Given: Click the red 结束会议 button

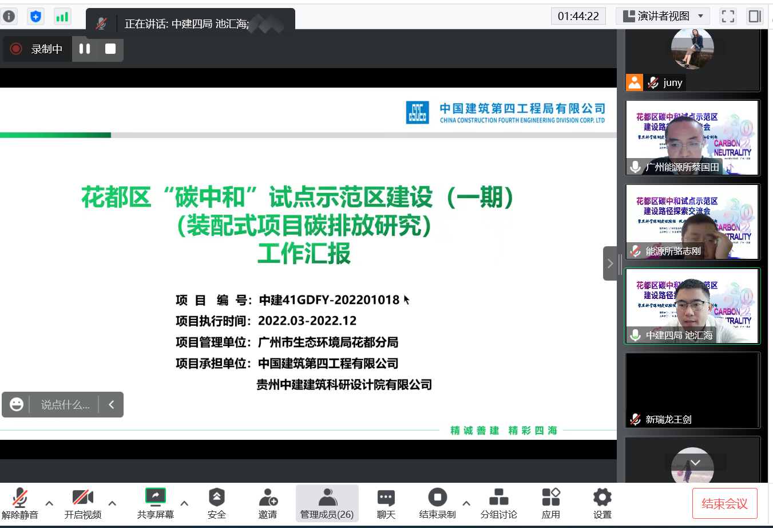Looking at the screenshot, I should pyautogui.click(x=725, y=503).
